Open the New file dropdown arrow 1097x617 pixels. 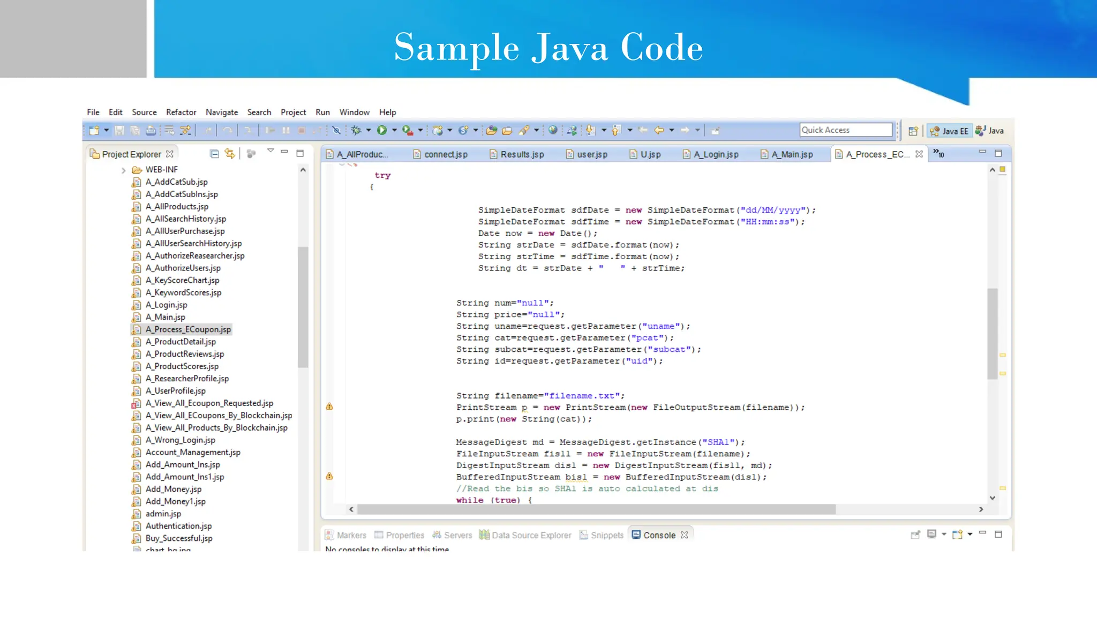coord(107,130)
